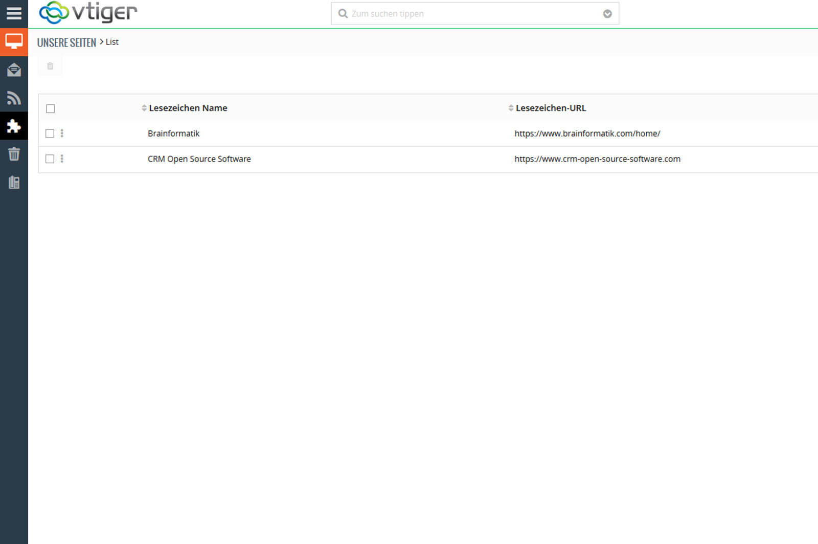Open the RSS feed sidebar icon
Screen dimensions: 818x544
tap(14, 98)
